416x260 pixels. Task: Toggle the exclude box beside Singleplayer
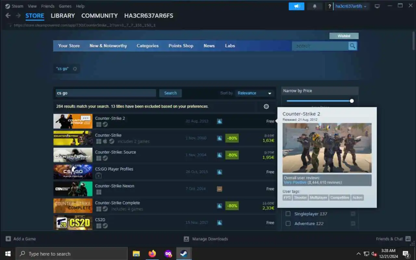tap(353, 214)
